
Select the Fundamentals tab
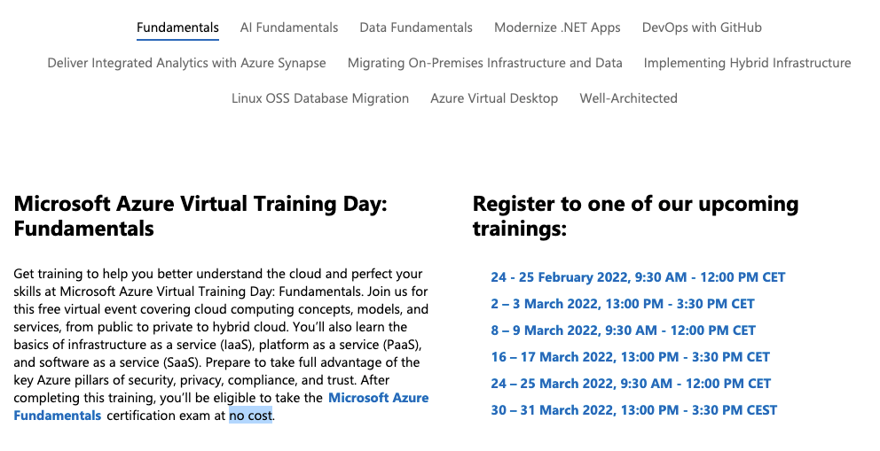click(177, 27)
